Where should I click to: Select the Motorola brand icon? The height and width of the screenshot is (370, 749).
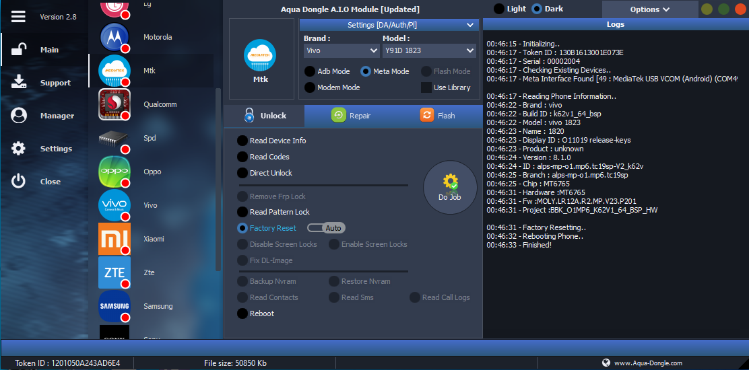[x=115, y=37]
